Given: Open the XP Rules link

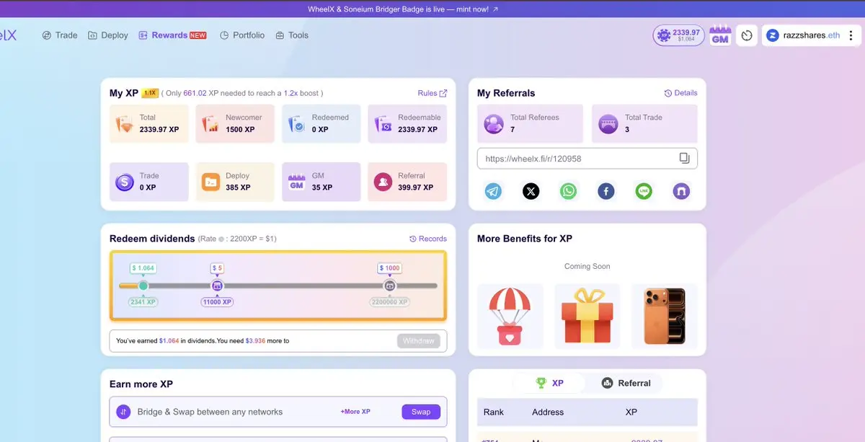Looking at the screenshot, I should click(432, 93).
